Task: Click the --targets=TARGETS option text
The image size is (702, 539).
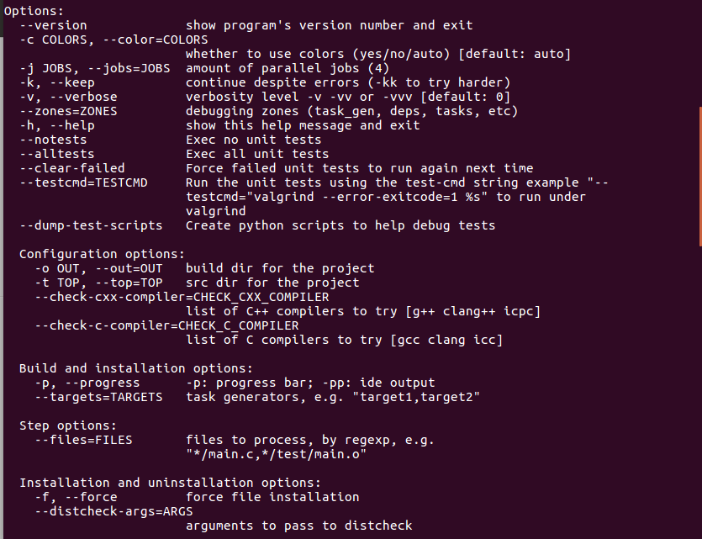Action: [x=98, y=397]
